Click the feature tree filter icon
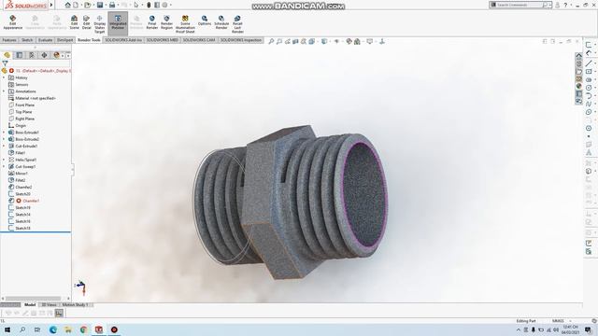598x336 pixels. [x=5, y=63]
